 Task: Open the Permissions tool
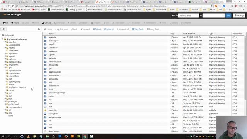click(x=150, y=23)
